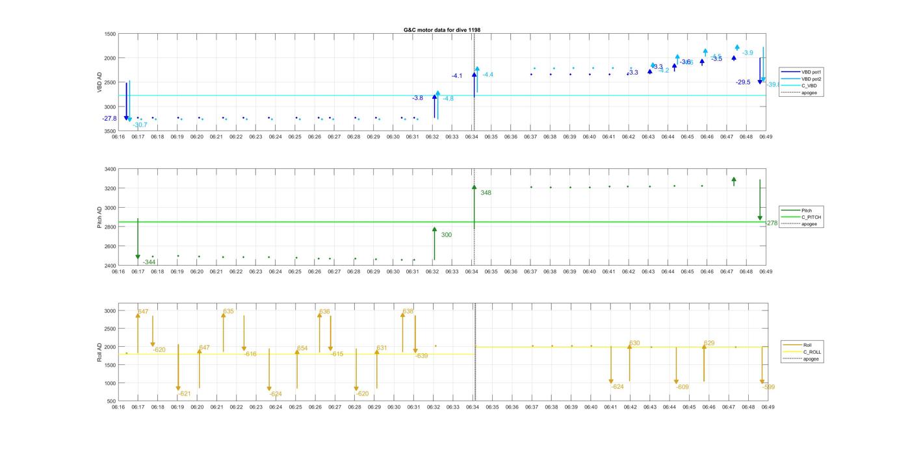This screenshot has height=450, width=910.
Task: Click the -615 roll data label
Action: 337,355
